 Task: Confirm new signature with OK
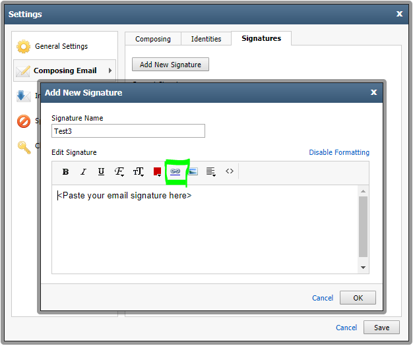[x=359, y=299]
